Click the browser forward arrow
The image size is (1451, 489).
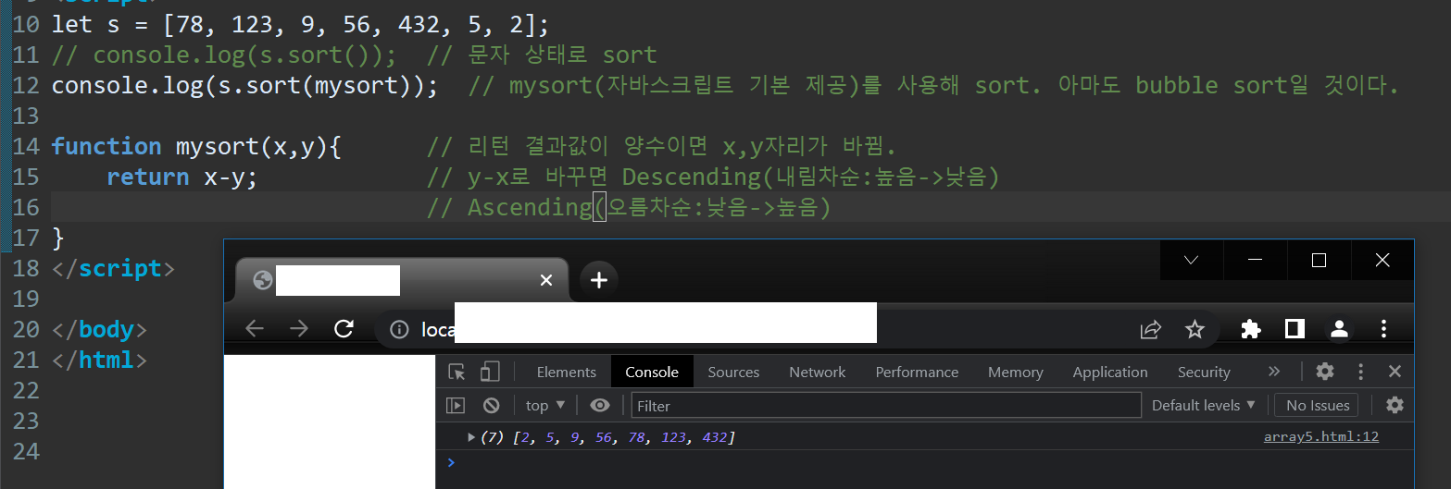298,329
